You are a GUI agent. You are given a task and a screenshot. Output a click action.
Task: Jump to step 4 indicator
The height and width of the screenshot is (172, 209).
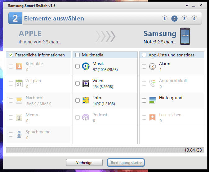194,19
